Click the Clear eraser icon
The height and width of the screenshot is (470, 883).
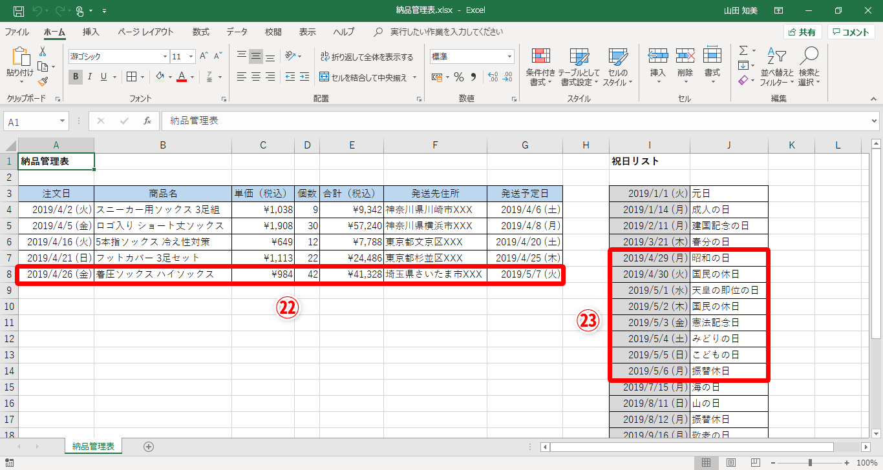(x=743, y=81)
